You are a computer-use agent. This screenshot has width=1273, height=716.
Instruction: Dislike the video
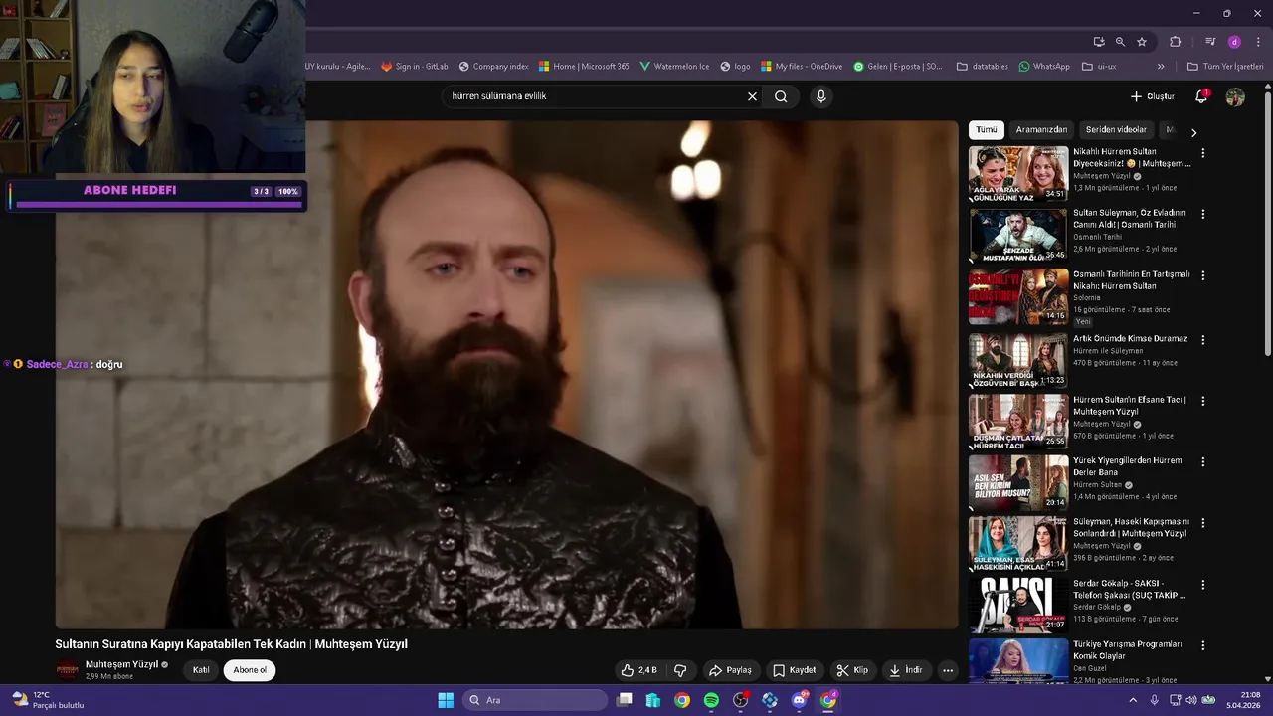point(680,670)
